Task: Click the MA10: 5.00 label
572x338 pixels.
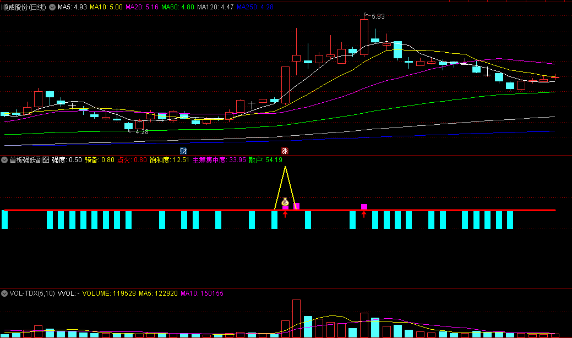Action: 106,7
